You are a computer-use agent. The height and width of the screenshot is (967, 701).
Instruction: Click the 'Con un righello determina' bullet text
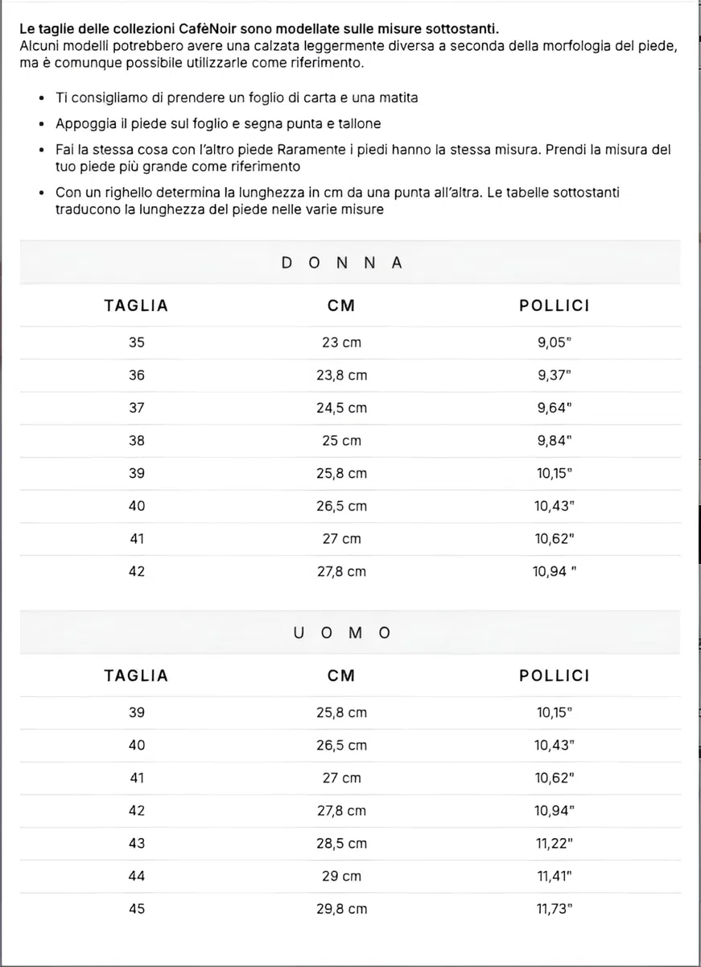pyautogui.click(x=337, y=201)
